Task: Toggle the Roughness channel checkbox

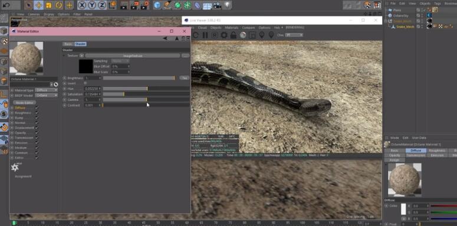Action: 37,113
